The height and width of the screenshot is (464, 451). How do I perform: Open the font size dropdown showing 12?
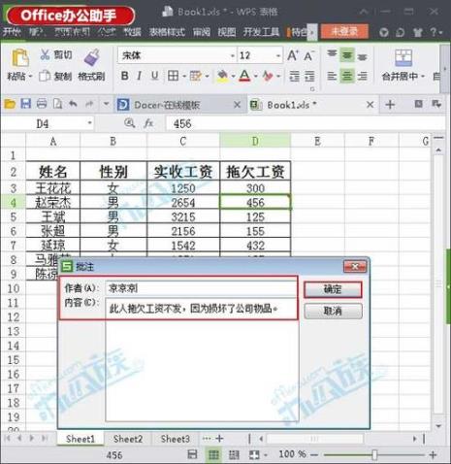278,56
